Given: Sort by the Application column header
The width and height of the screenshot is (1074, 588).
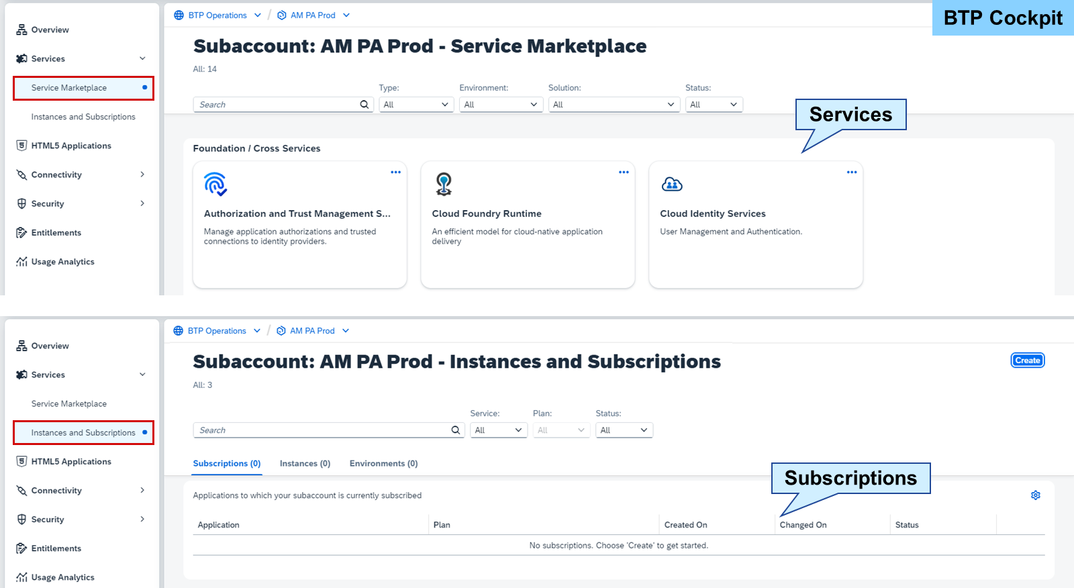Looking at the screenshot, I should click(218, 525).
